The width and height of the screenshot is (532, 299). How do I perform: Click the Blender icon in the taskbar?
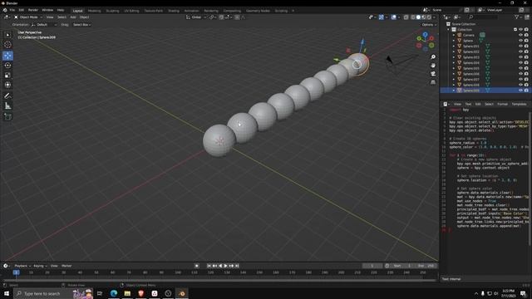pos(181,293)
